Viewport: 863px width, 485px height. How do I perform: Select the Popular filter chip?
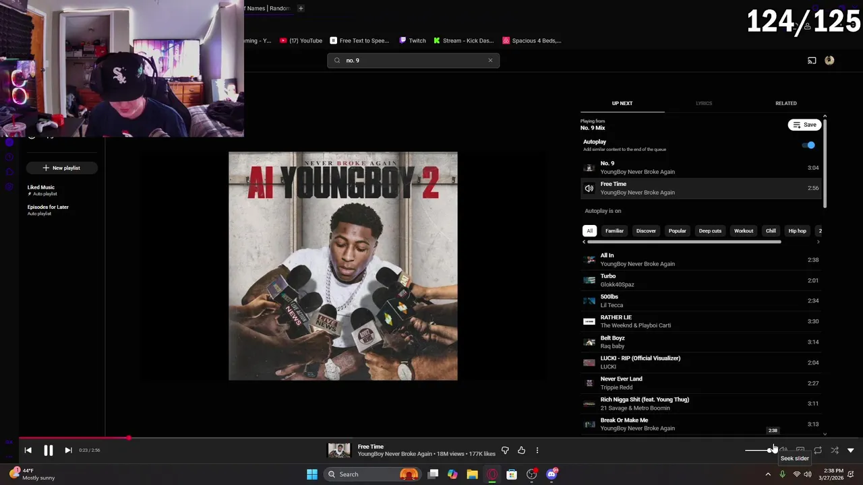[x=677, y=231]
